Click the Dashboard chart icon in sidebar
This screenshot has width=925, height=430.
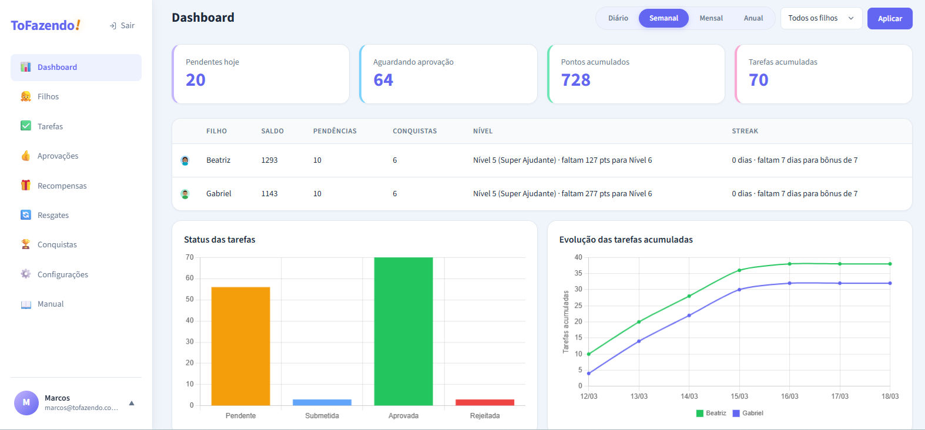click(x=26, y=67)
